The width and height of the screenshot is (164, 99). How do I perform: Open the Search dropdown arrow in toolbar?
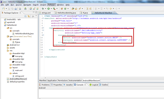click(x=82, y=9)
